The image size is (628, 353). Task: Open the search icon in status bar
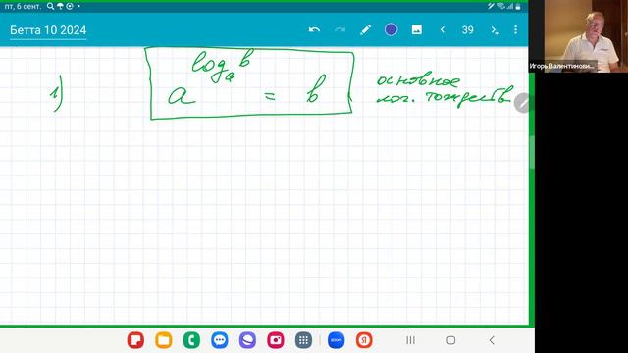(50, 6)
